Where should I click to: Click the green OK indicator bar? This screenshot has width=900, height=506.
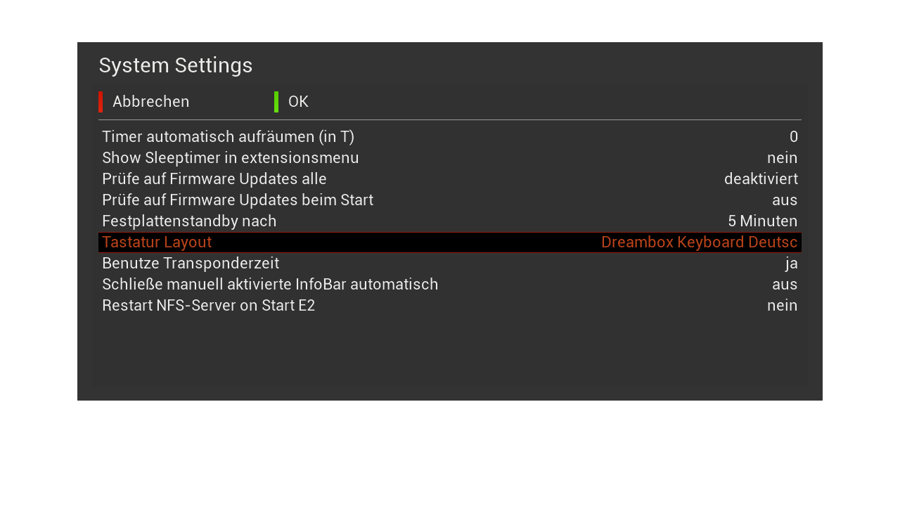(276, 102)
